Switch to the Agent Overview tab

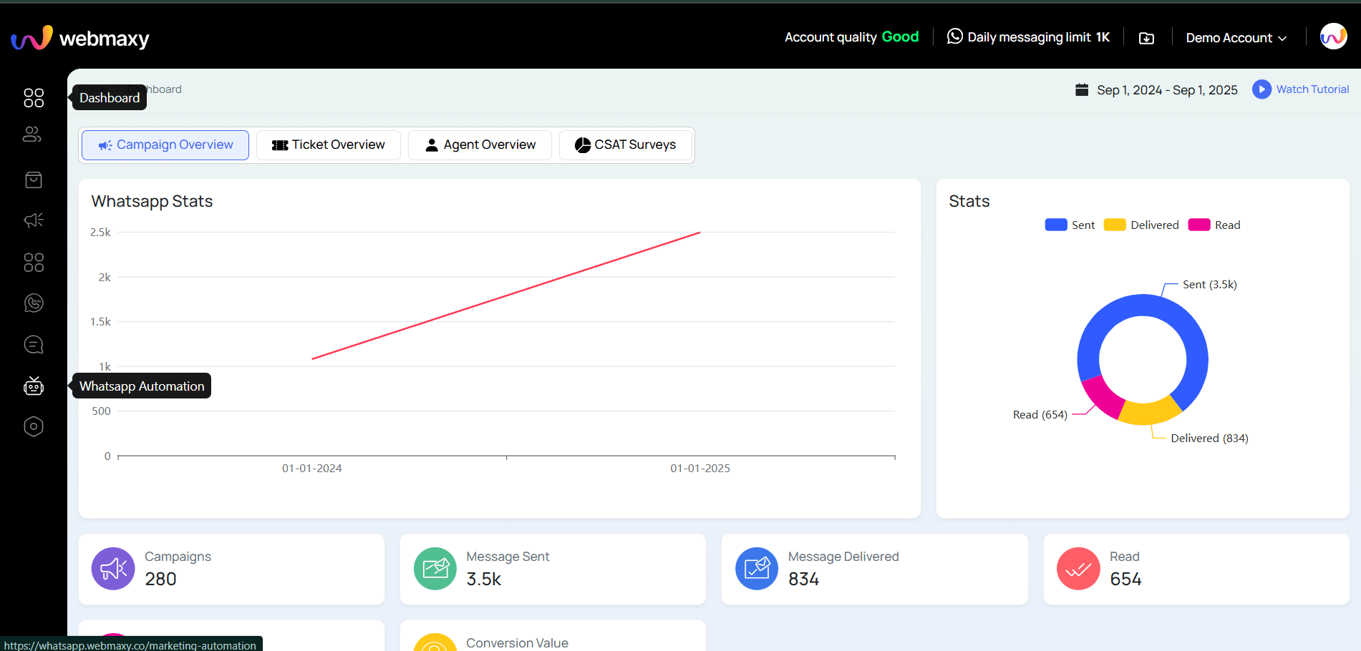(x=480, y=145)
